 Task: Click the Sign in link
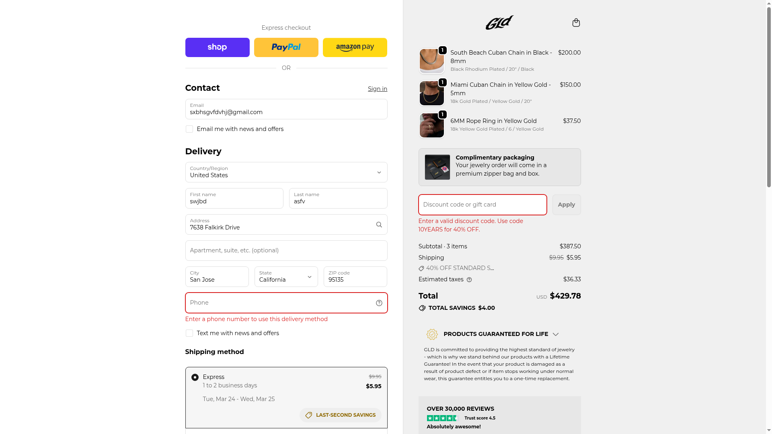pyautogui.click(x=377, y=89)
